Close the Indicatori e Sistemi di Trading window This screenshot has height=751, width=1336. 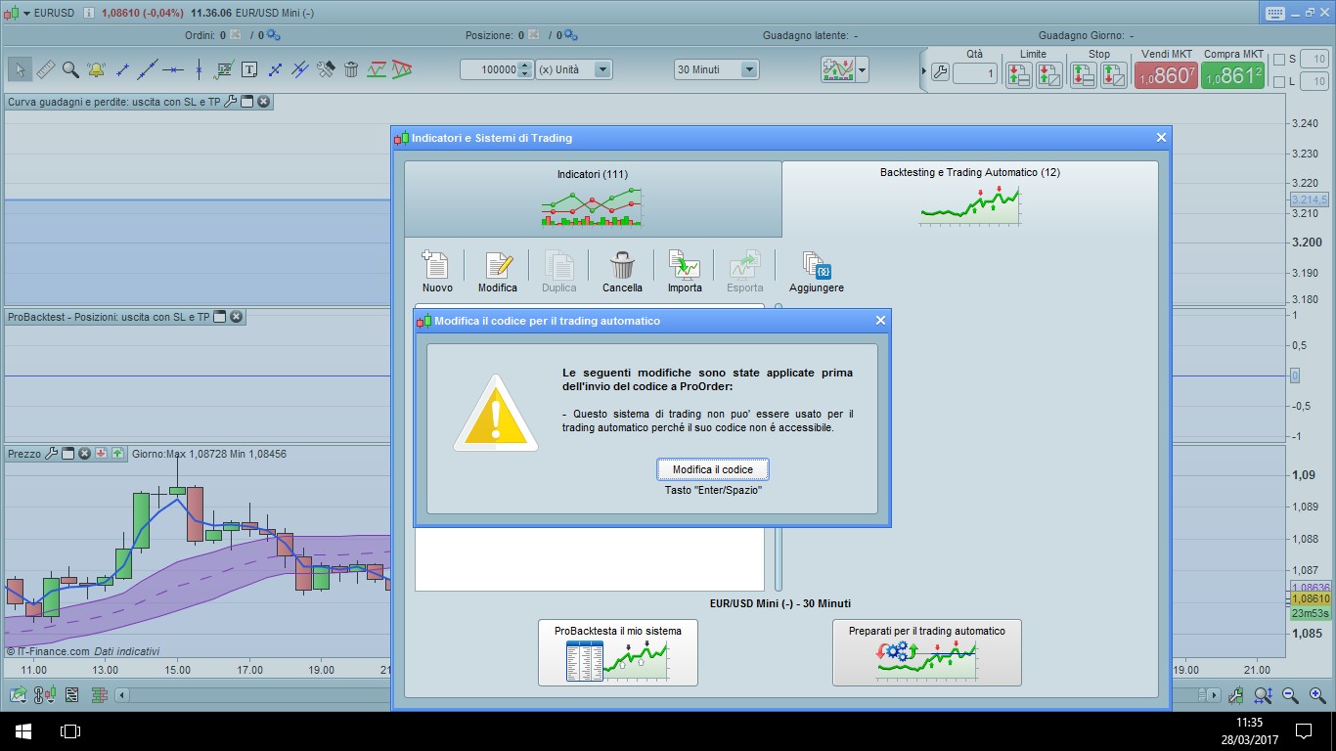point(1161,138)
